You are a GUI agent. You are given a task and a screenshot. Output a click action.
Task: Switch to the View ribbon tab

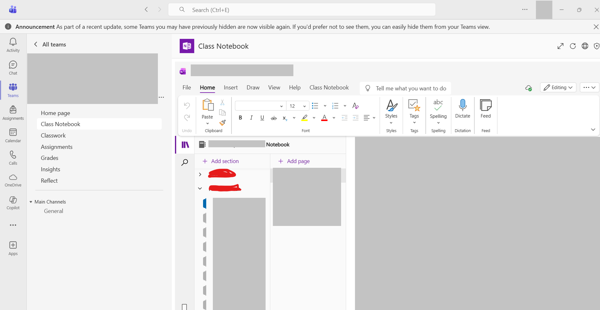coord(274,88)
